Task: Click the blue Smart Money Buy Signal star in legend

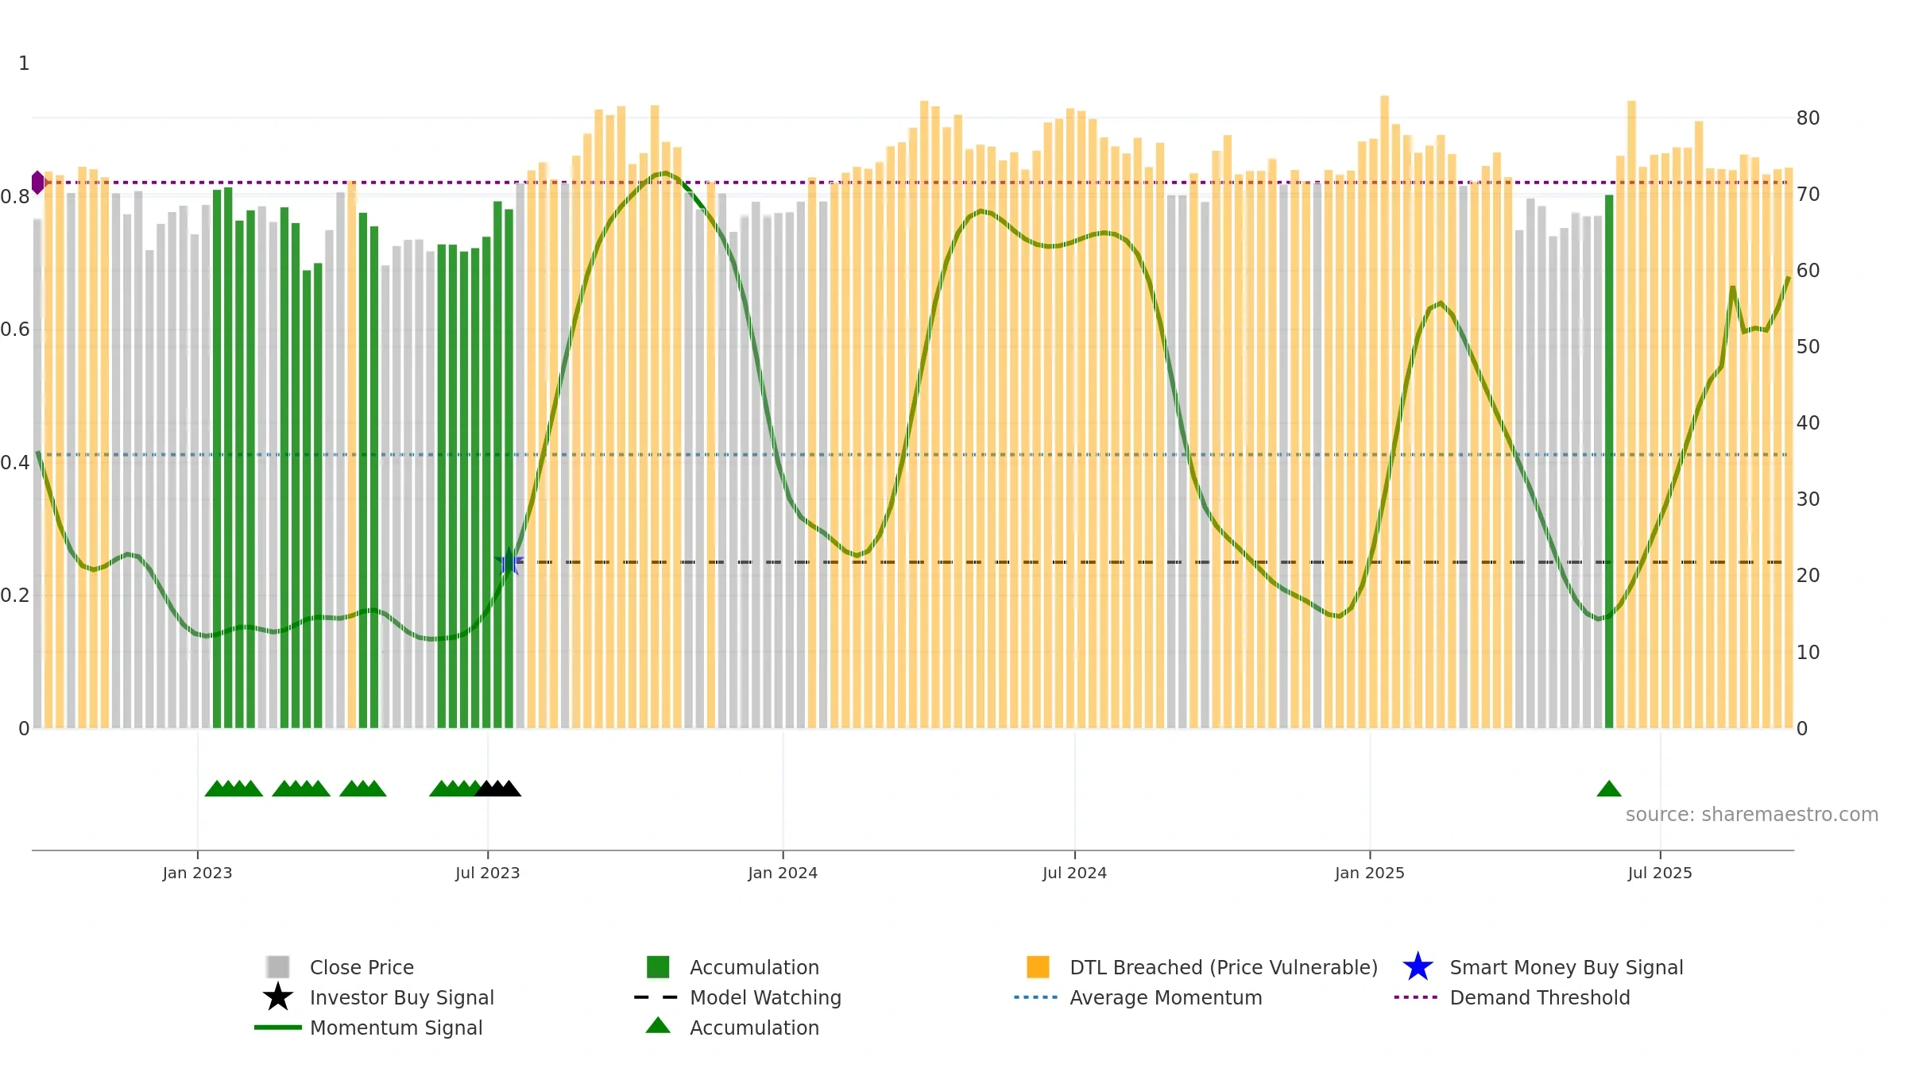Action: pyautogui.click(x=1418, y=967)
